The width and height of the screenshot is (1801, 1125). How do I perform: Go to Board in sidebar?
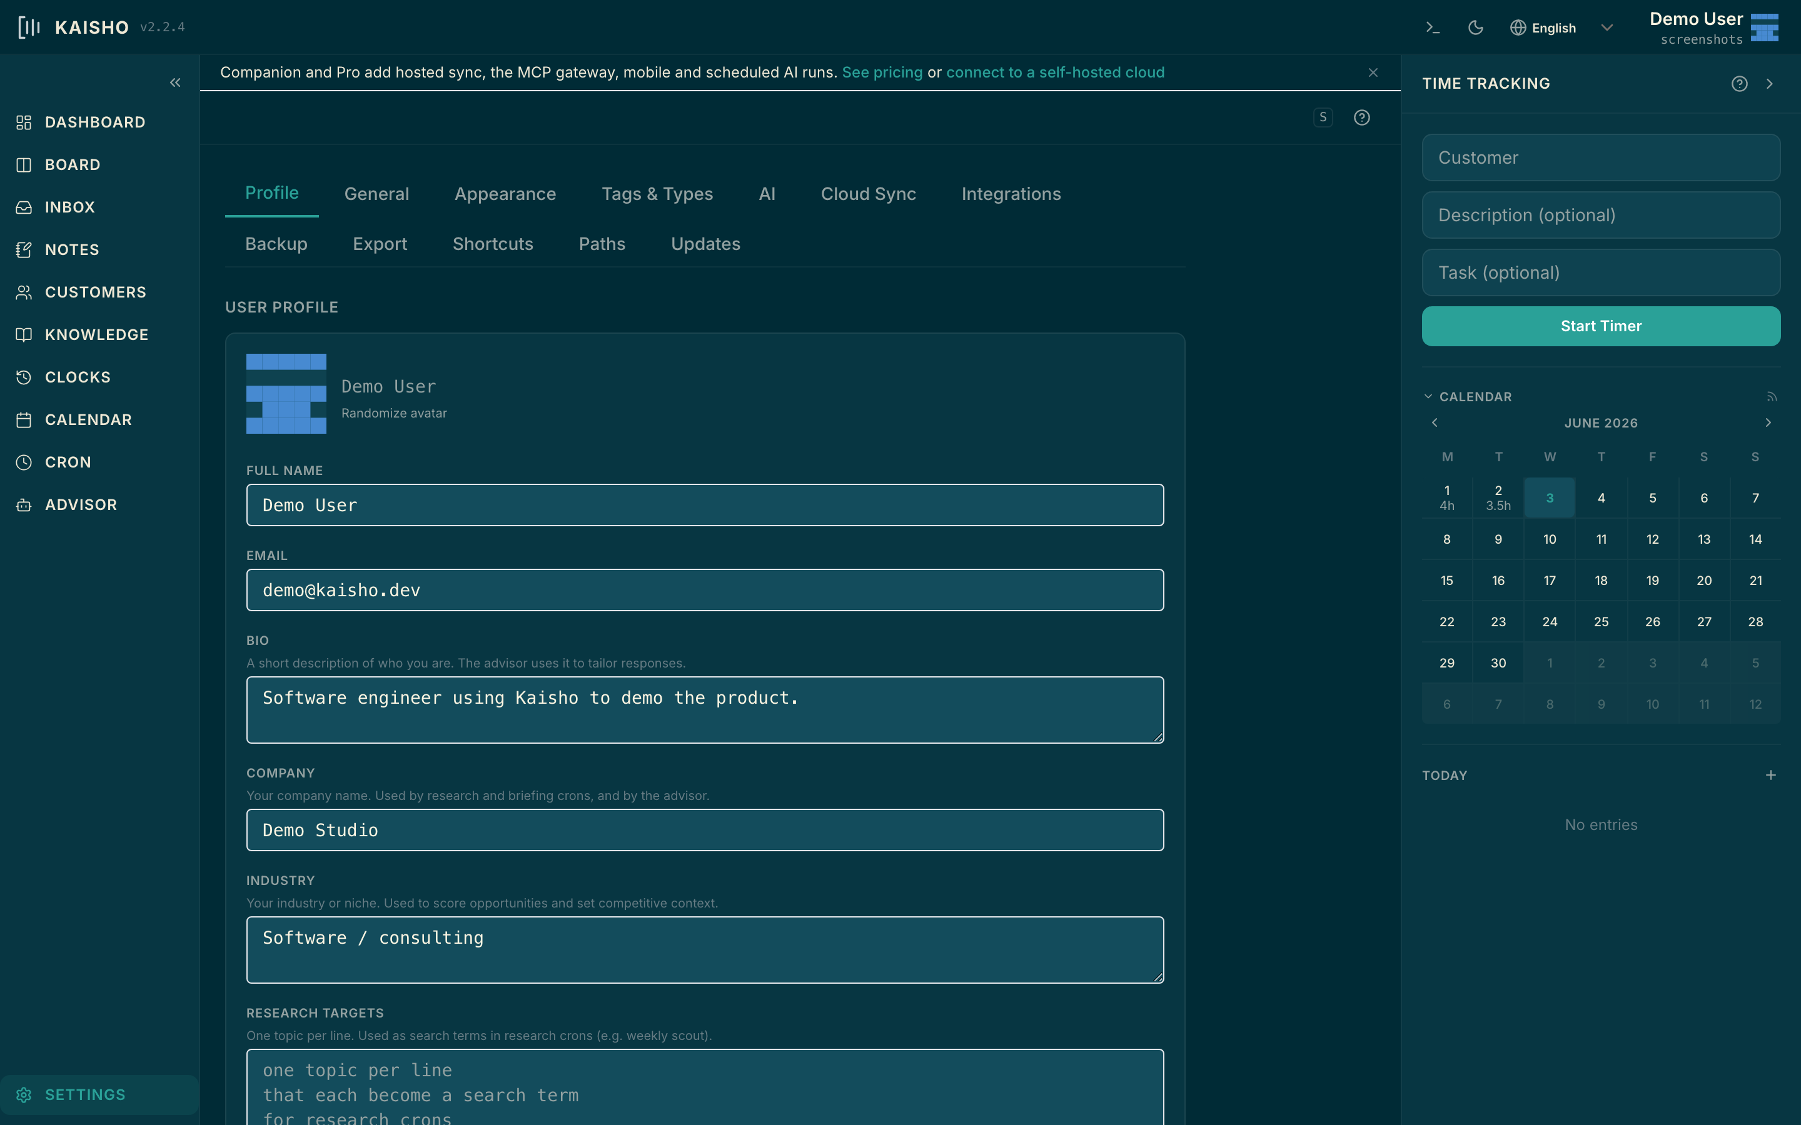coord(99,164)
